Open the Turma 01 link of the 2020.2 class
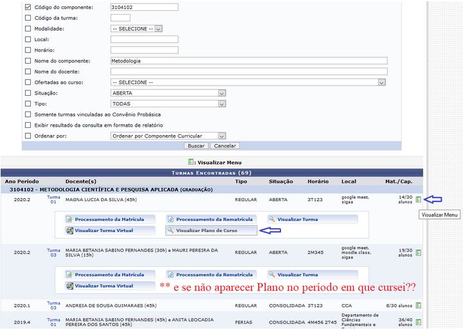Screen dimensions: 465x335 click(54, 199)
